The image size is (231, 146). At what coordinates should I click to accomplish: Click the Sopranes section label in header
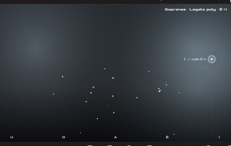click(175, 9)
